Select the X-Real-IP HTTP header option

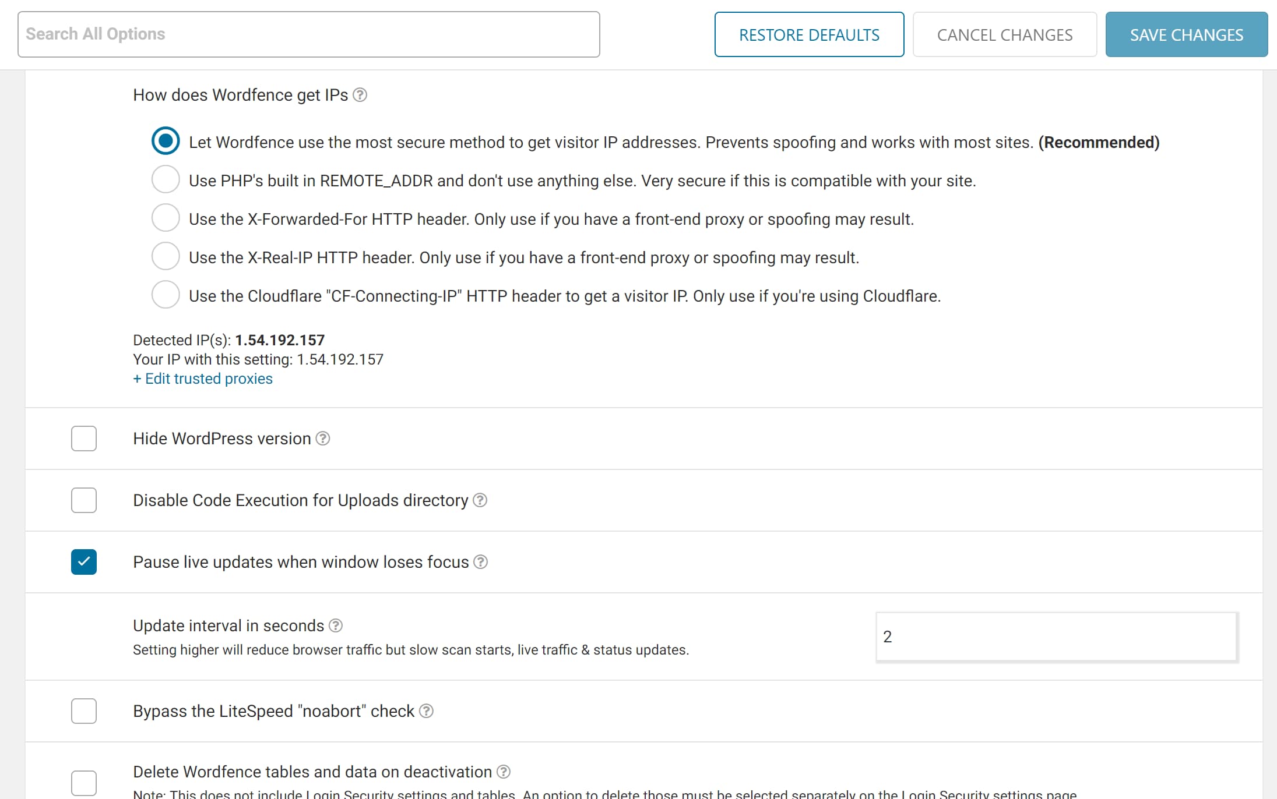coord(166,256)
